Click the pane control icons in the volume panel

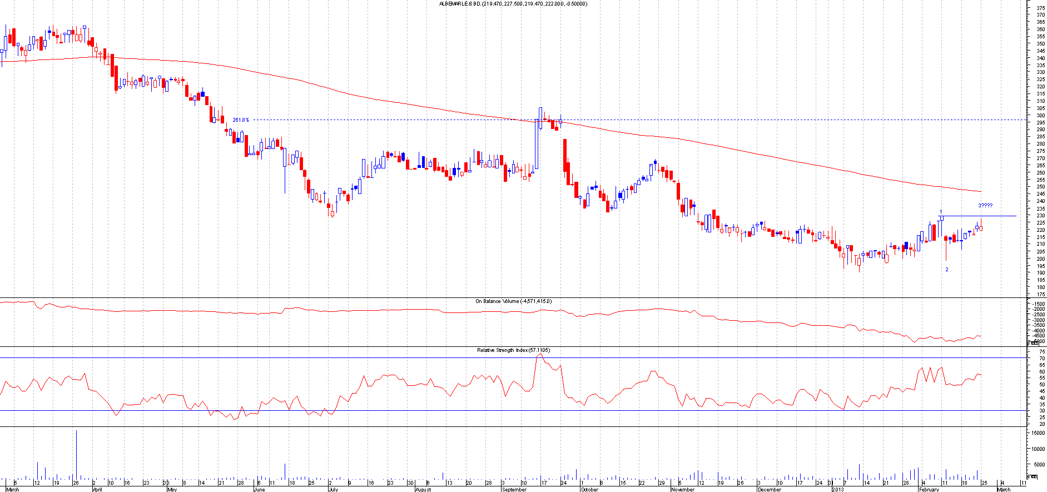[x=1033, y=476]
